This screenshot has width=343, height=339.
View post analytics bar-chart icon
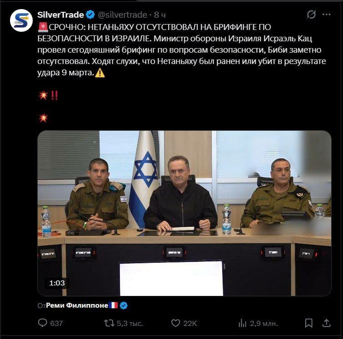243,323
